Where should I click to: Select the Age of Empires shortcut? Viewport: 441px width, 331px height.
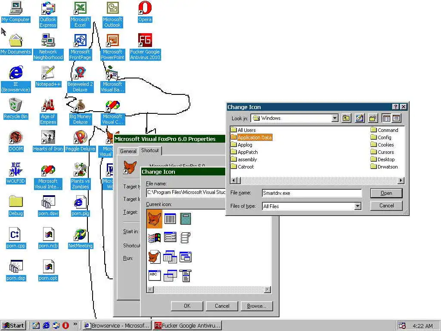coord(48,112)
